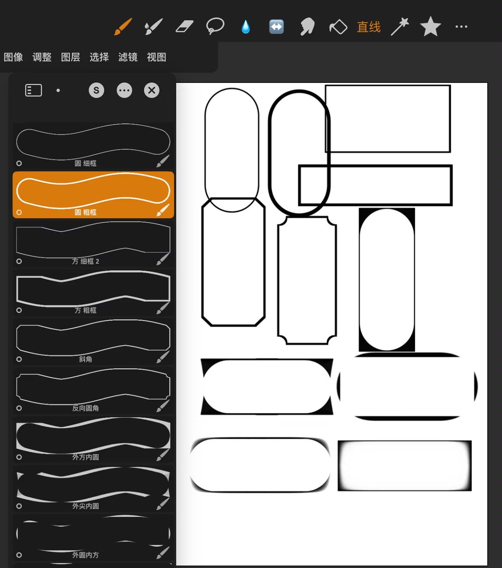Click the brush icon on the 斜角 row

162,357
